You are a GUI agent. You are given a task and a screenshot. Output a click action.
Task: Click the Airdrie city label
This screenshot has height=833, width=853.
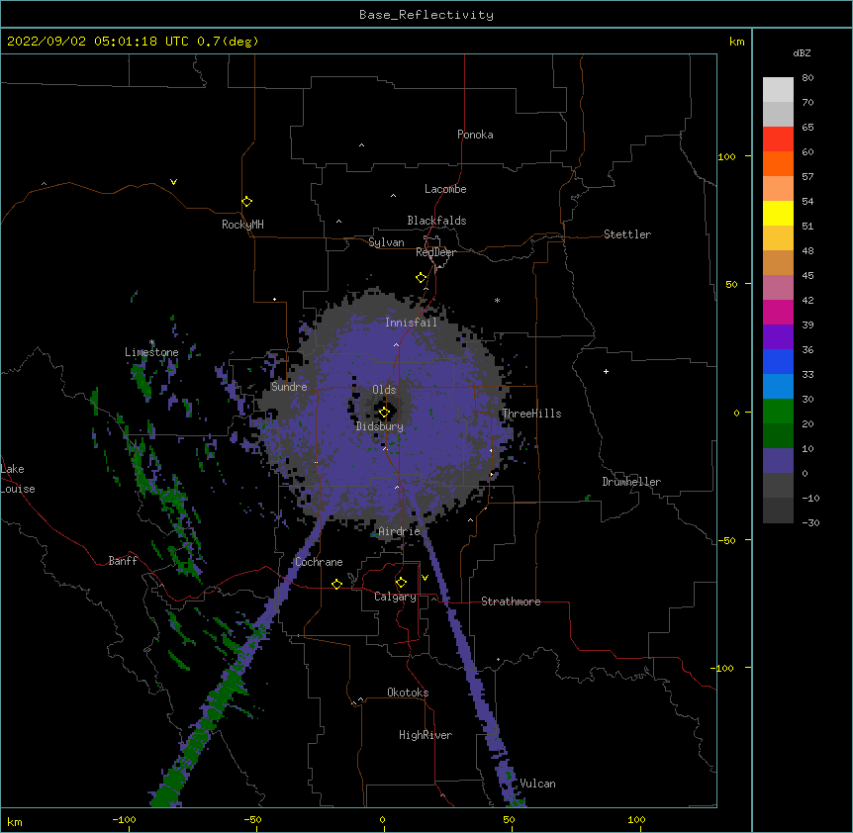400,531
